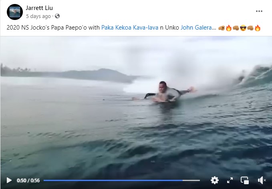Open Paka Kekoa Kava-Iava's profile
This screenshot has height=189, width=272.
(x=130, y=28)
